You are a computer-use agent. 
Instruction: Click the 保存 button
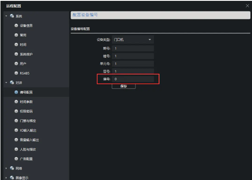click(124, 86)
